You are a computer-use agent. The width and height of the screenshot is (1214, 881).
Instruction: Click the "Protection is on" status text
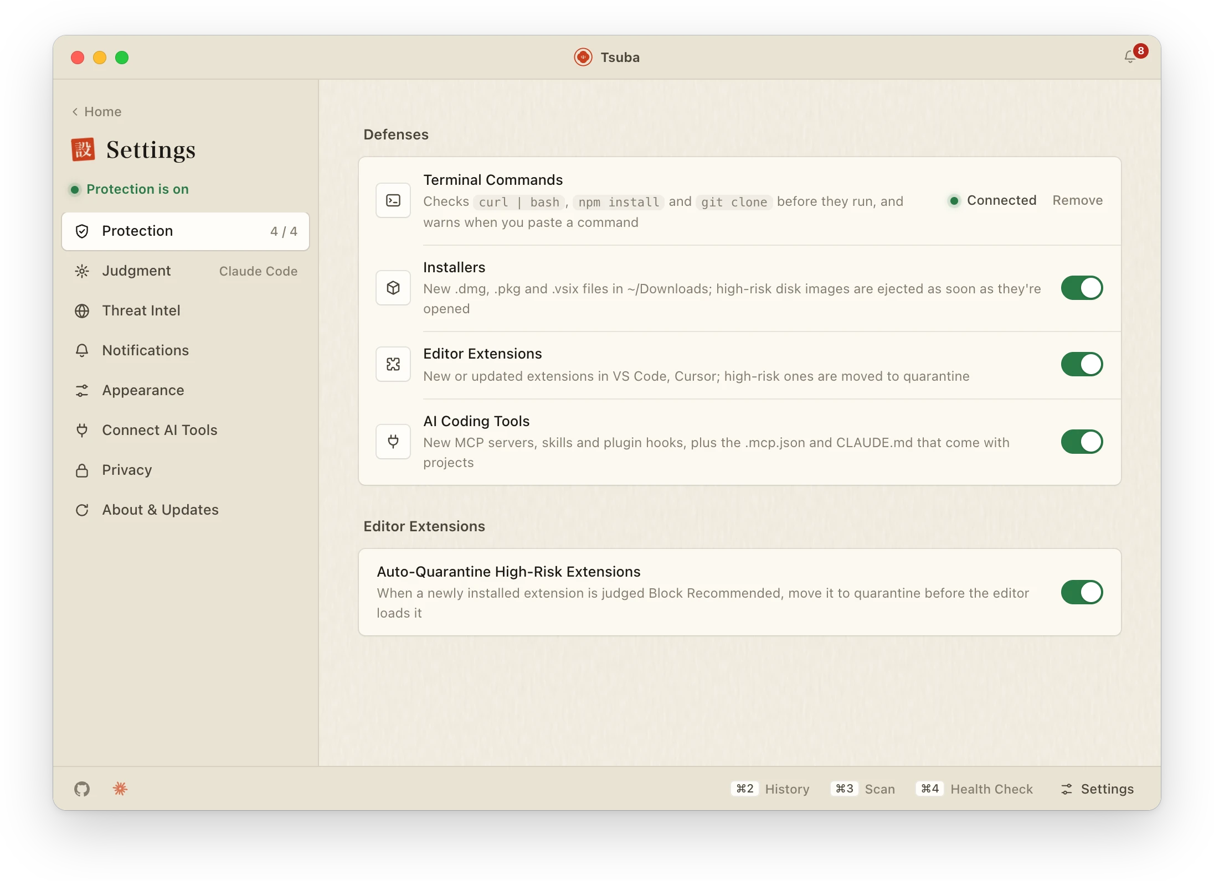click(137, 189)
